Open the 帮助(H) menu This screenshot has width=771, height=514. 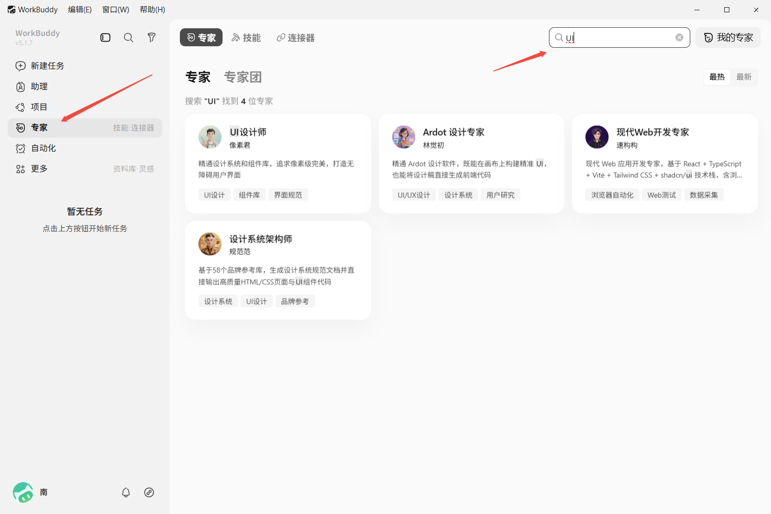point(152,10)
